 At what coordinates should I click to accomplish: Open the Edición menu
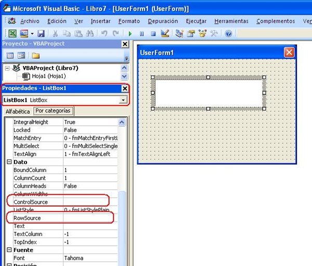point(57,21)
